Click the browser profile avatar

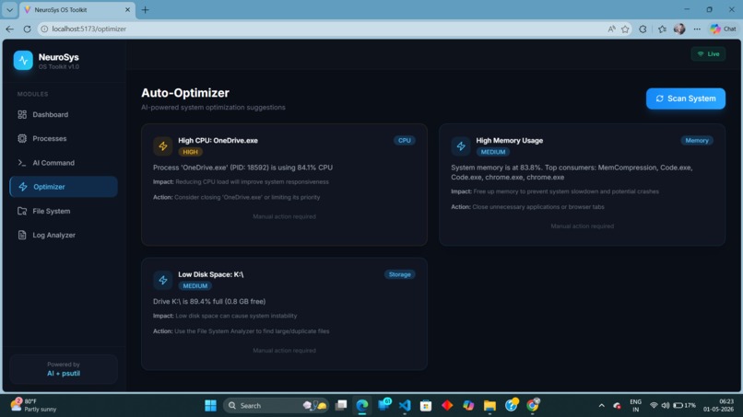(x=679, y=29)
